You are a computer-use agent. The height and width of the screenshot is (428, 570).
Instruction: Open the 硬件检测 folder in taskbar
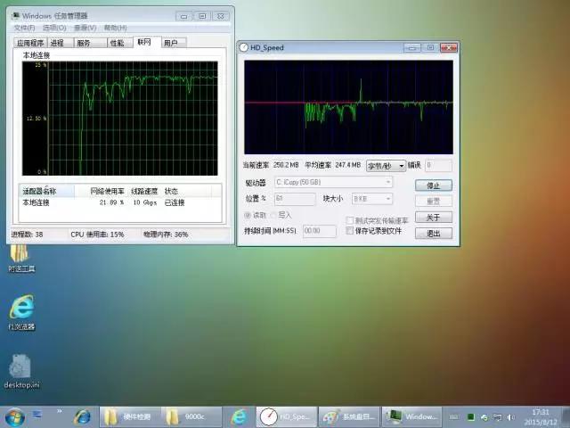(x=127, y=416)
